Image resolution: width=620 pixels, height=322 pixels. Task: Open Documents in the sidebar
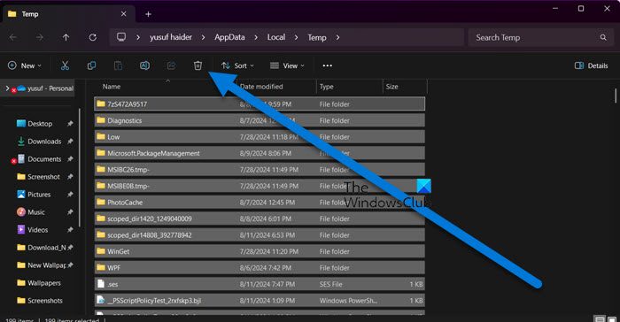pos(40,159)
